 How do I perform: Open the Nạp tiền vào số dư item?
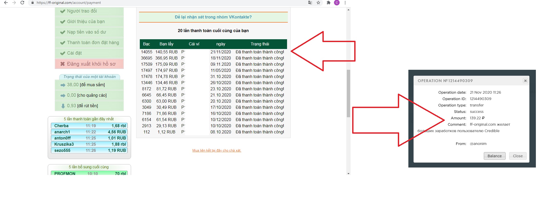pos(89,32)
